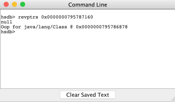Click the Clear Saved Text button
Image resolution: width=175 pixels, height=102 pixels.
87,95
